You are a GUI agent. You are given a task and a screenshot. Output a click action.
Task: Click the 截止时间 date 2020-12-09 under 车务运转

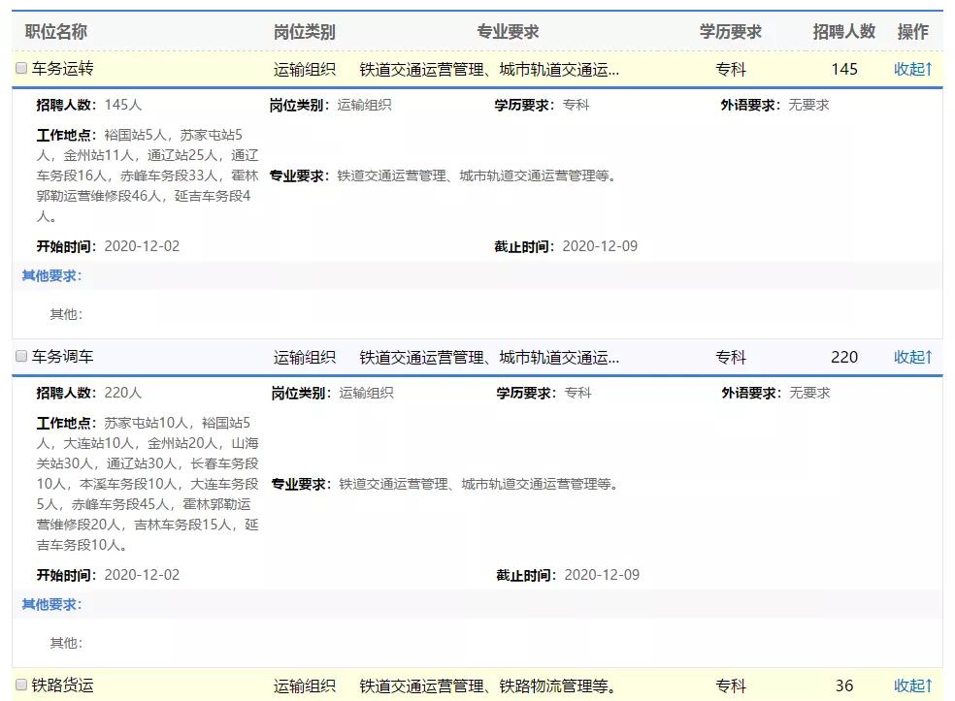click(598, 246)
